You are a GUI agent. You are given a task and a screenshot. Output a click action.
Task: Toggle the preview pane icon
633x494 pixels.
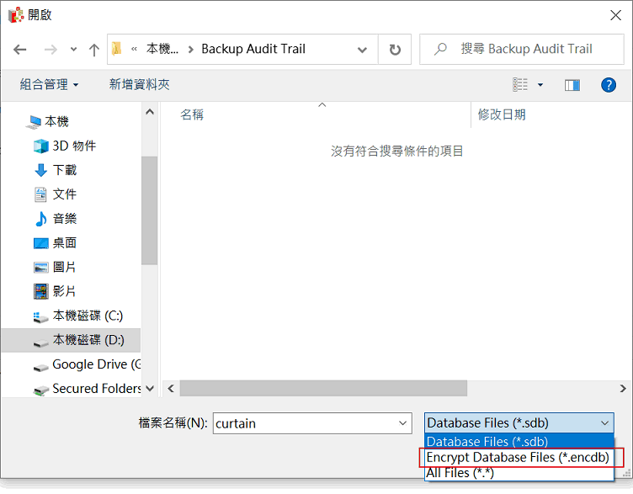[x=572, y=85]
